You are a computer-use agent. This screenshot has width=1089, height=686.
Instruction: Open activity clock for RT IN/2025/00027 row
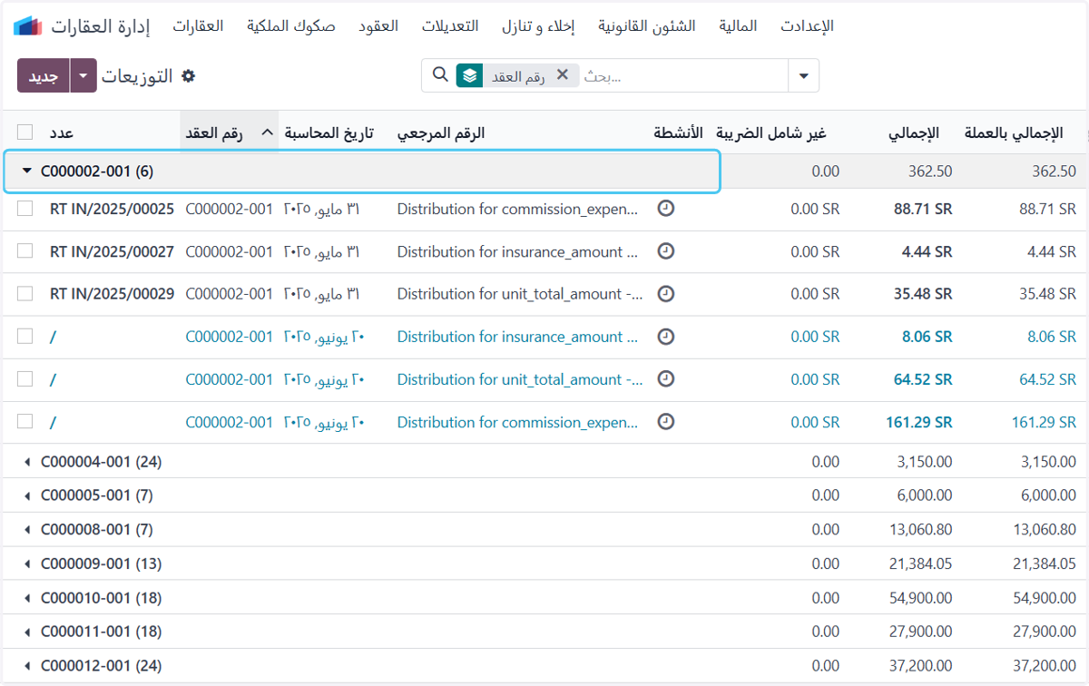click(x=666, y=251)
